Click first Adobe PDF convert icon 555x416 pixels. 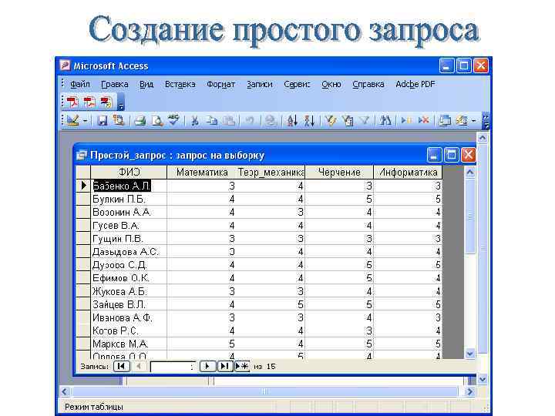point(72,102)
